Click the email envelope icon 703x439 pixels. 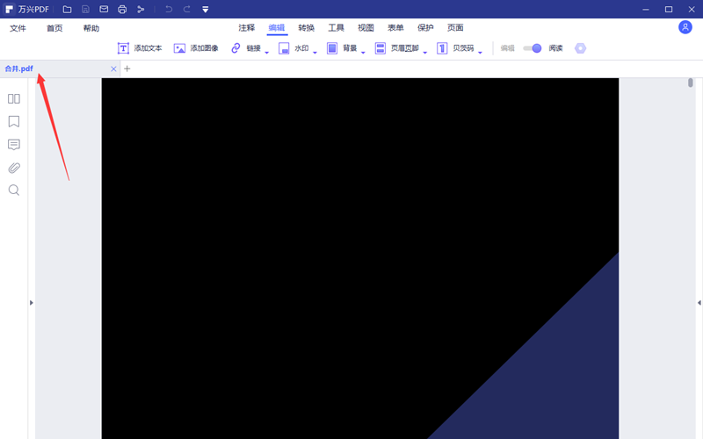[x=104, y=9]
